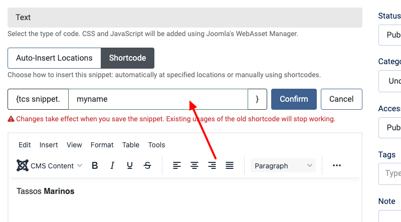Open the CMS Content dropdown
401x222 pixels.
(x=49, y=166)
